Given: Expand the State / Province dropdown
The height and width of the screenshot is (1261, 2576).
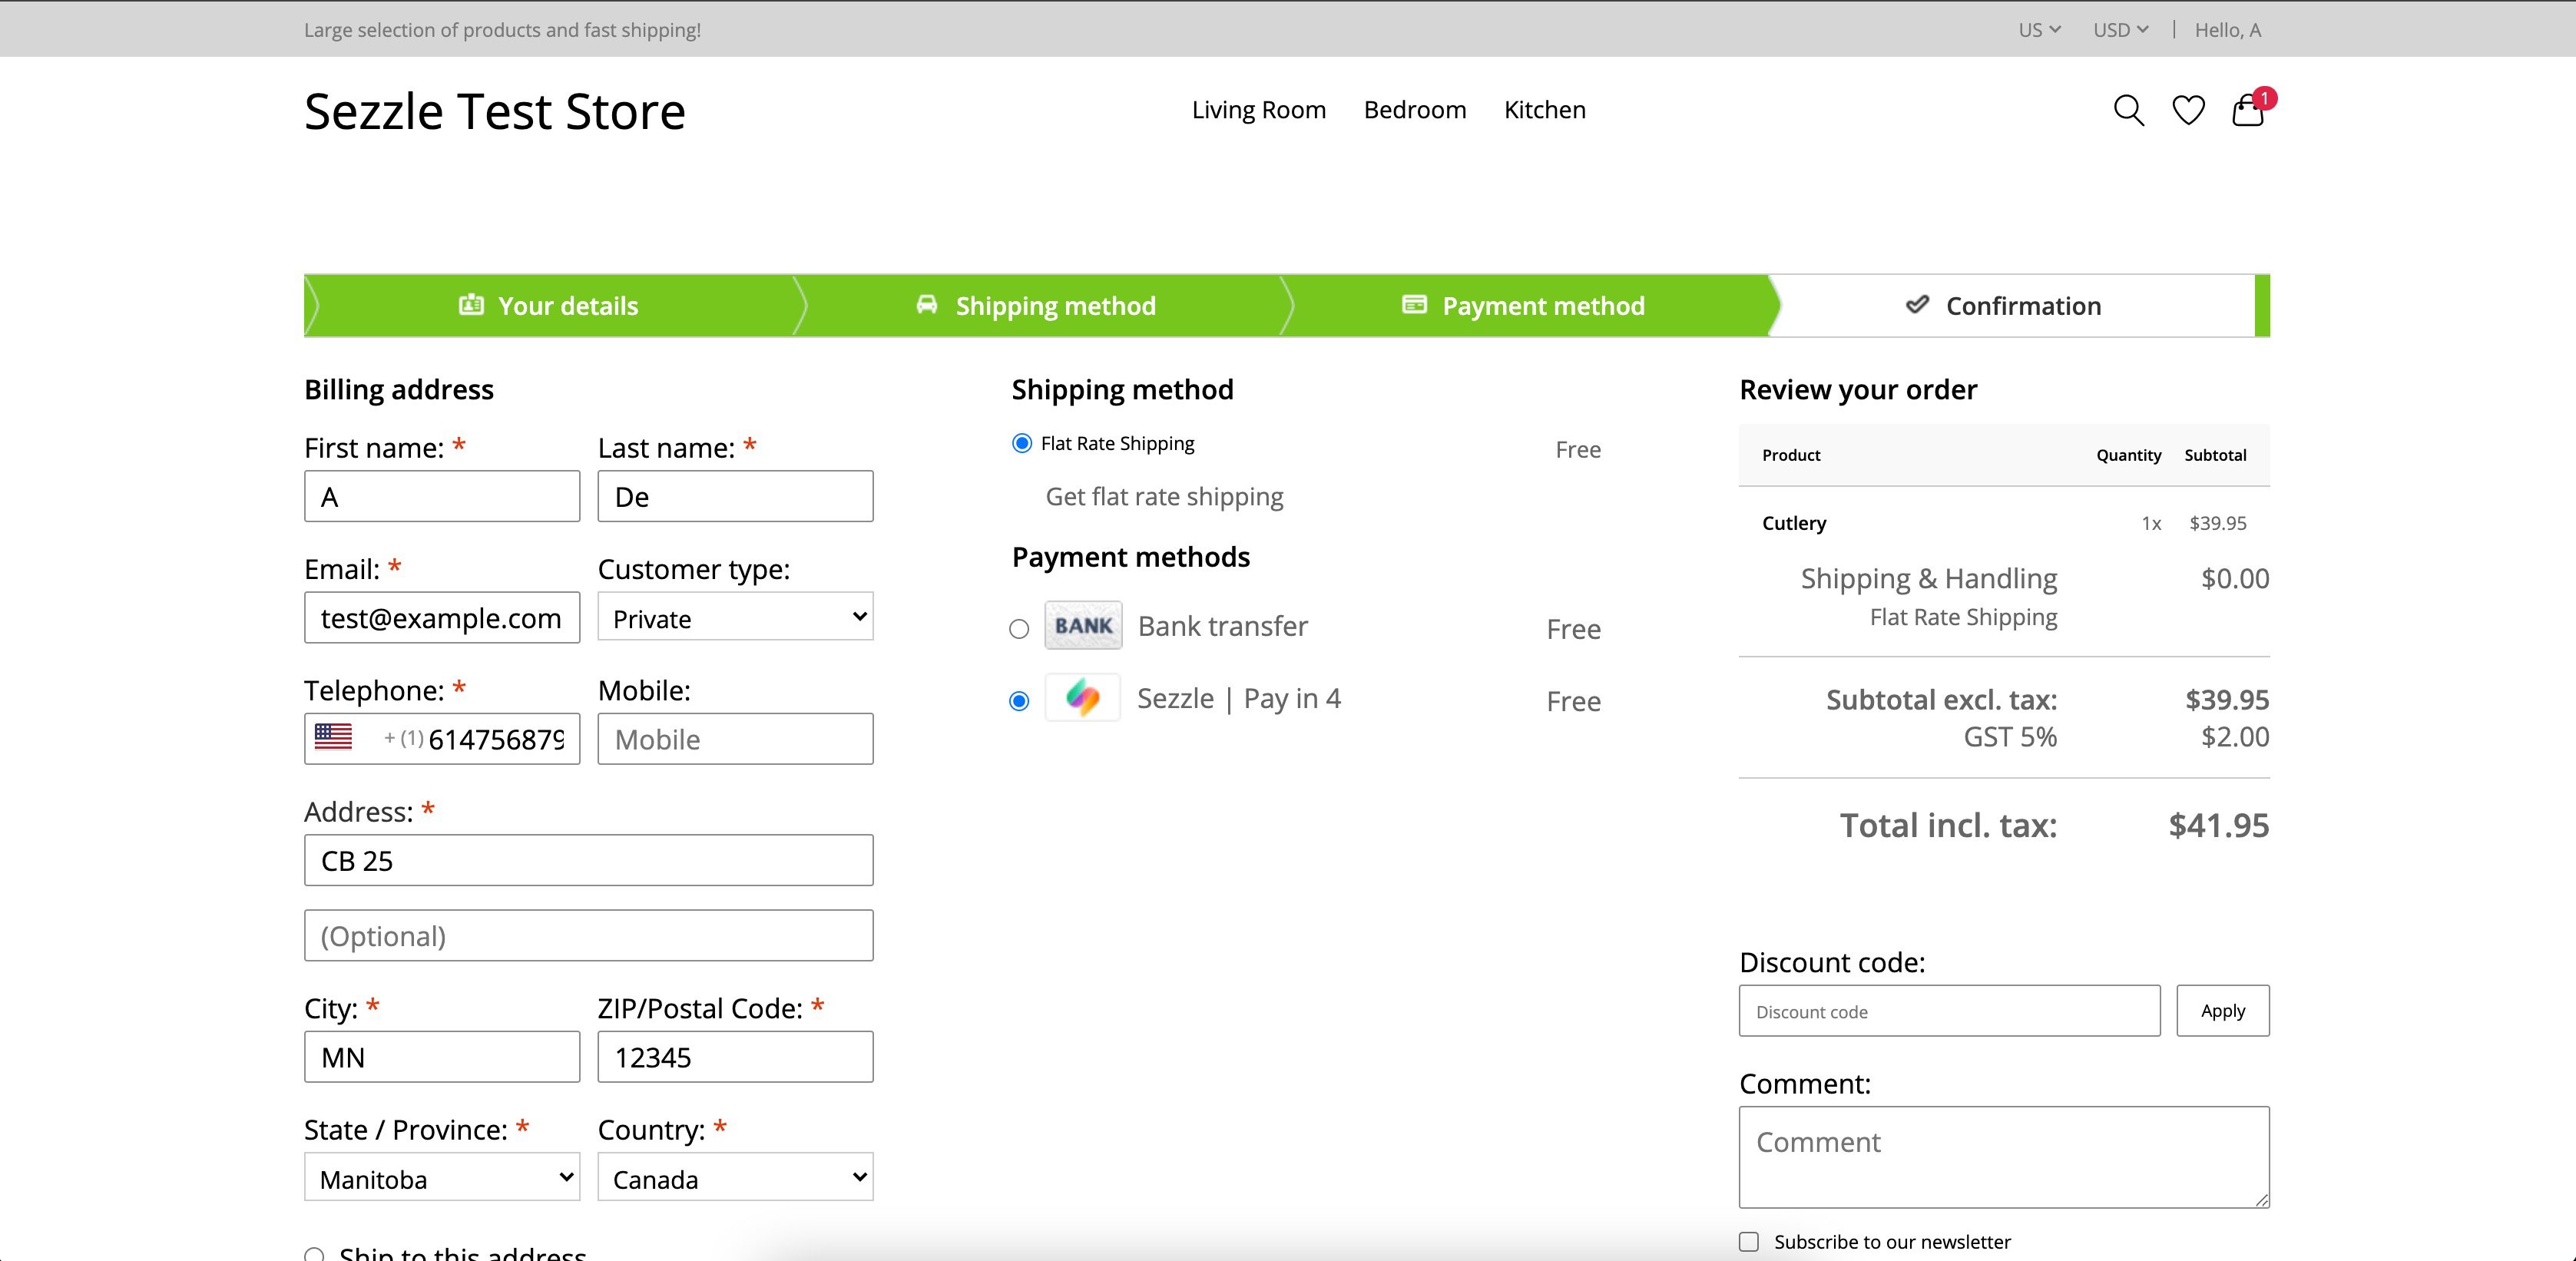Looking at the screenshot, I should coord(442,1178).
